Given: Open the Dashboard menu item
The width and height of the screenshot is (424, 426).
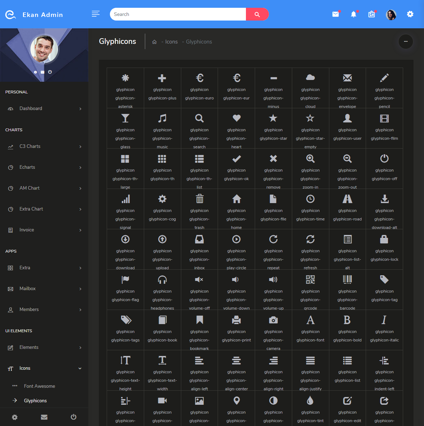Looking at the screenshot, I should [31, 108].
